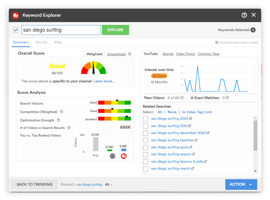
Task: Check surfing lessons la jolla checkbox
Action: [146, 162]
